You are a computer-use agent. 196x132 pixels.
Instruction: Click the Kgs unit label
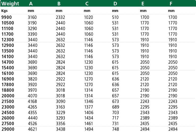4,11
